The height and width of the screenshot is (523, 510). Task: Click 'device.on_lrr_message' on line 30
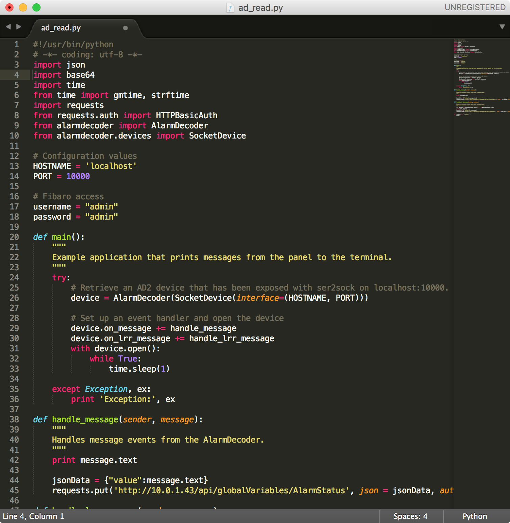121,339
